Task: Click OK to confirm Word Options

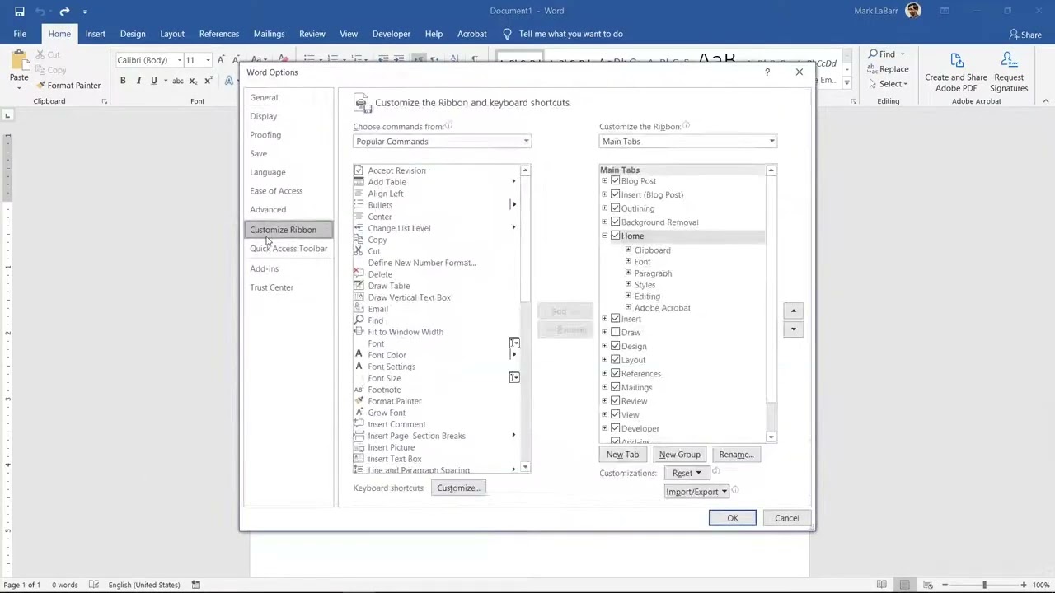Action: (733, 518)
